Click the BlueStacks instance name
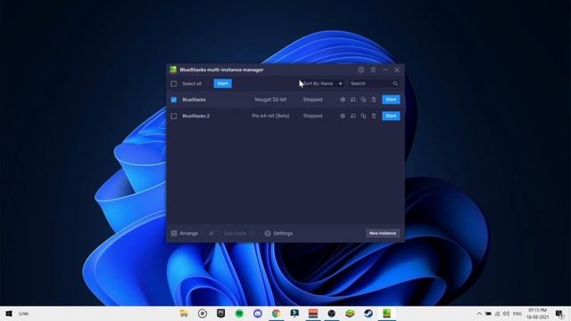 (x=194, y=100)
